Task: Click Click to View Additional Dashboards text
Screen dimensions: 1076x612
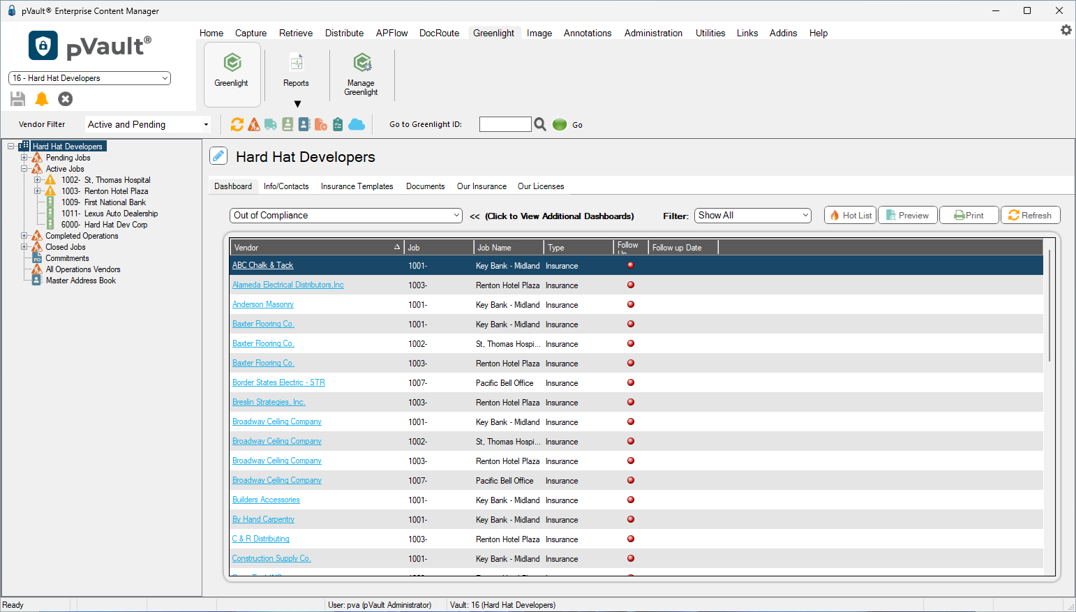Action: [559, 216]
